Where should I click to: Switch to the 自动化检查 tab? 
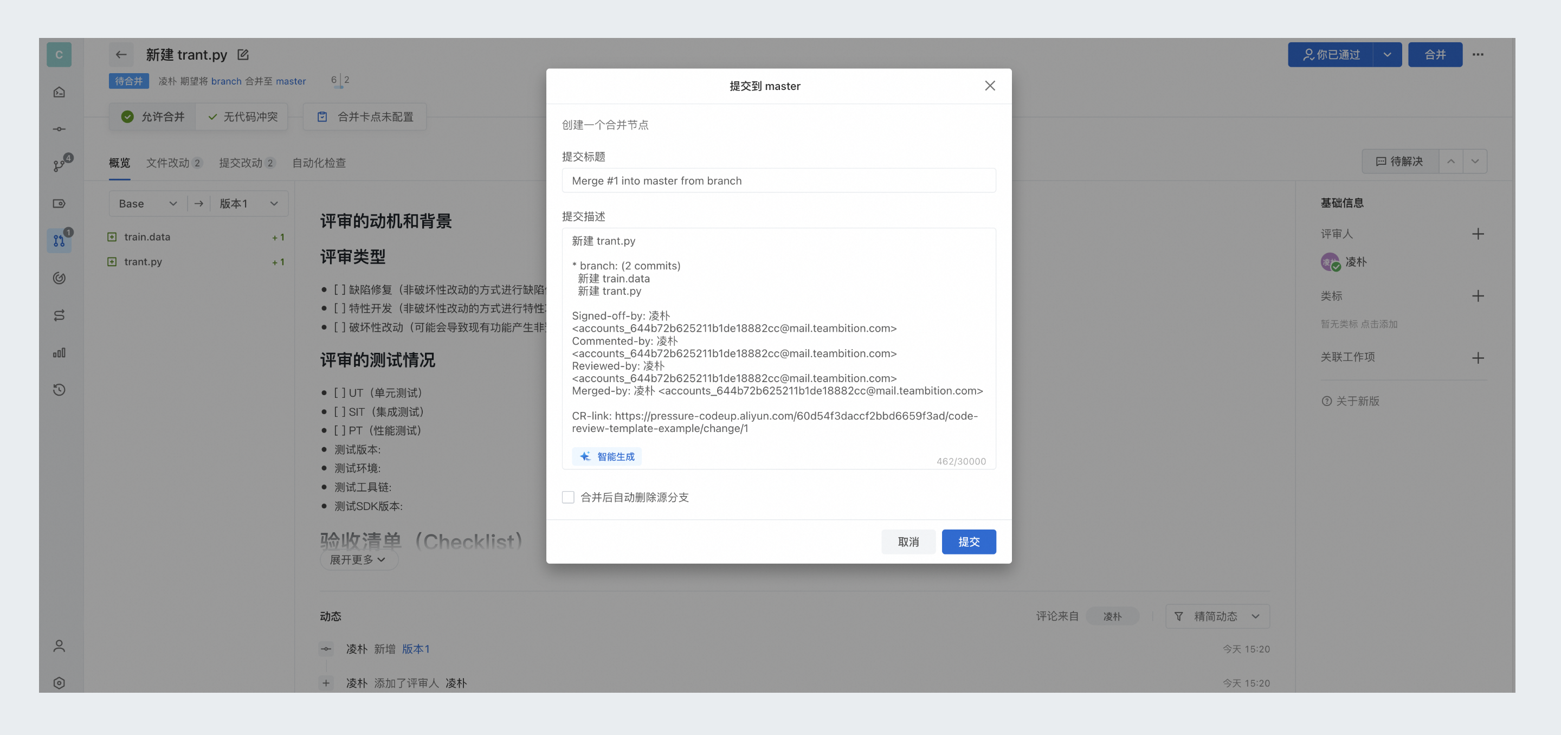point(319,163)
